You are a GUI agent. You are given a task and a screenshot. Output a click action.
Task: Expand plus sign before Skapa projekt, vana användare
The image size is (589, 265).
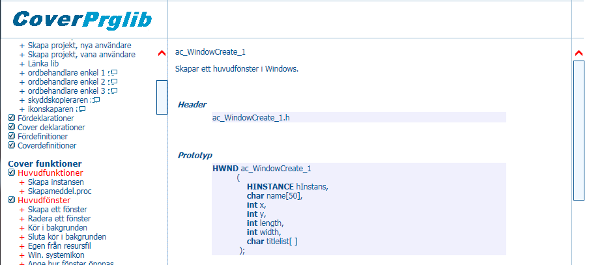click(x=22, y=55)
